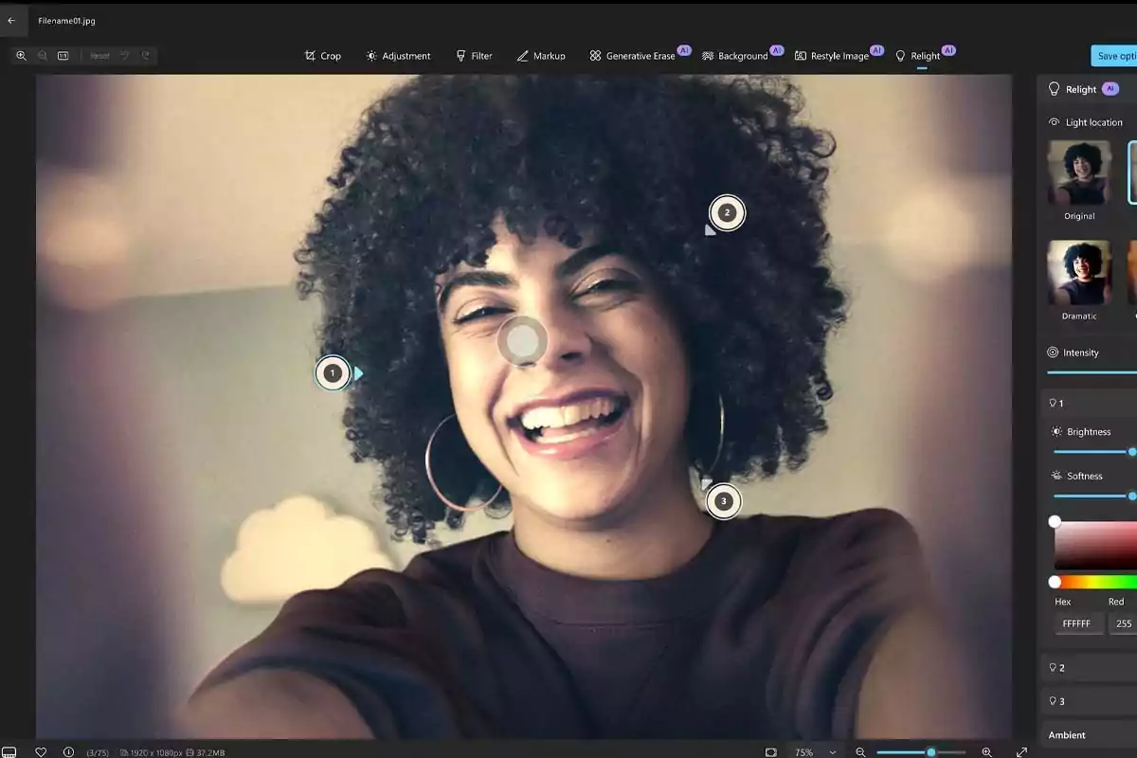Adjust the Softness slider handle

[x=1132, y=496]
